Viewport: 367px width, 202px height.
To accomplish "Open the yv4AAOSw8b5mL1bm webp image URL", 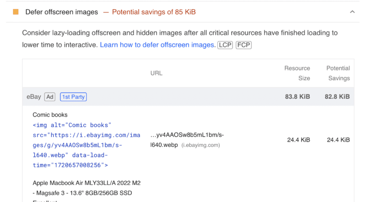I will tap(187, 140).
